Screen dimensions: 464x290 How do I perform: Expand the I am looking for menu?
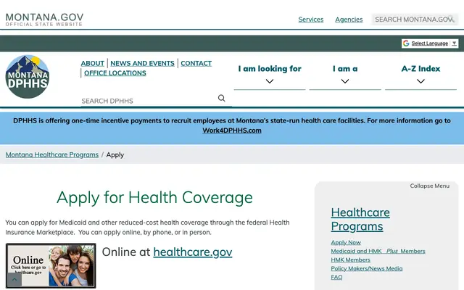(x=270, y=74)
